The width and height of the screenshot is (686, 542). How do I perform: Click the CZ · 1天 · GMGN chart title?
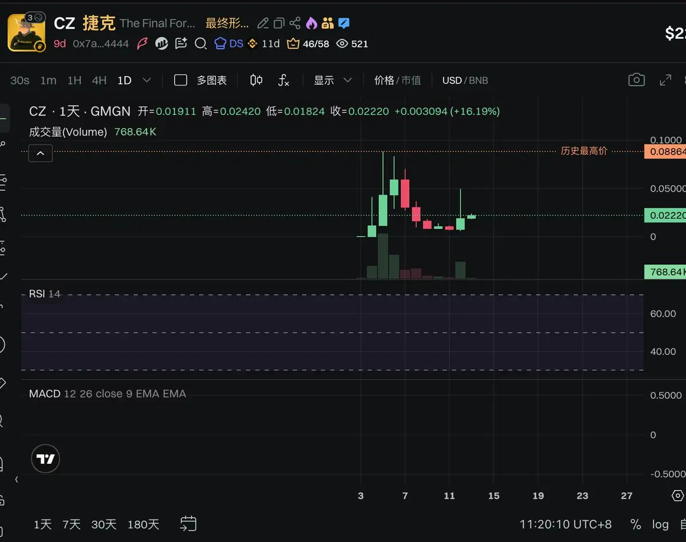tap(80, 111)
